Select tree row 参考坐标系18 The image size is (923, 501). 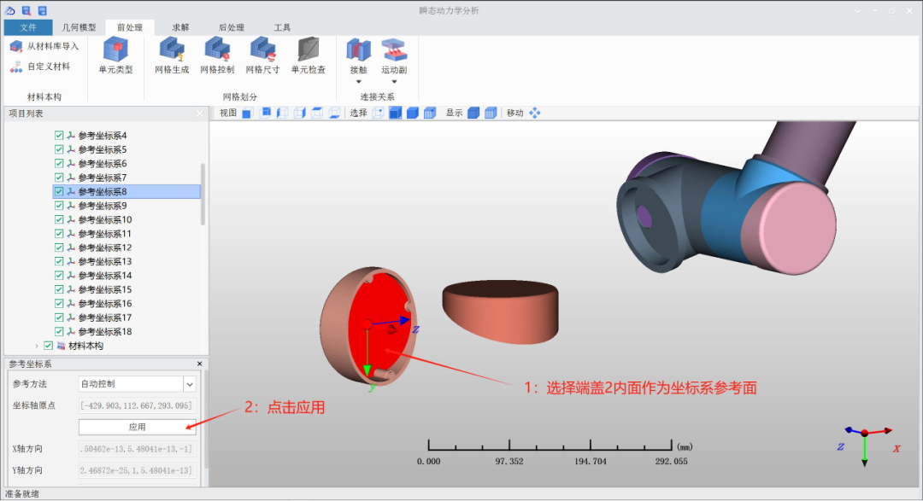coord(126,332)
